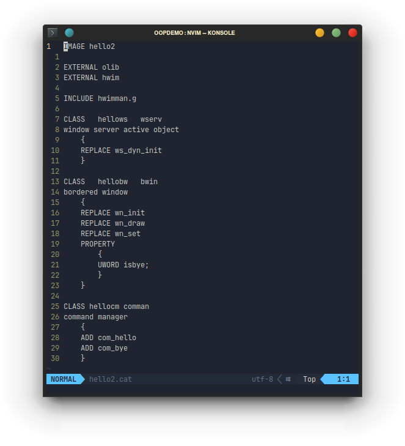Click the CLASS hellobw bwin line
The image size is (405, 446).
[111, 182]
